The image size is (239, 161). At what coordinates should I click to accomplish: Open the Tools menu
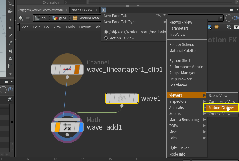[70, 27]
